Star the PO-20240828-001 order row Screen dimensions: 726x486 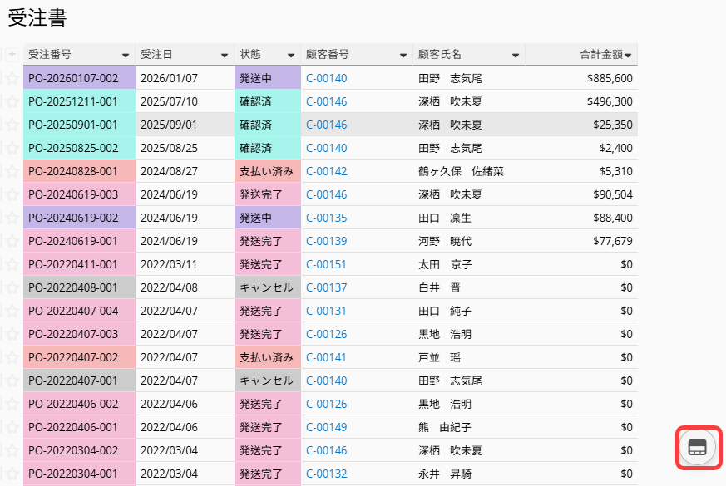tap(12, 171)
